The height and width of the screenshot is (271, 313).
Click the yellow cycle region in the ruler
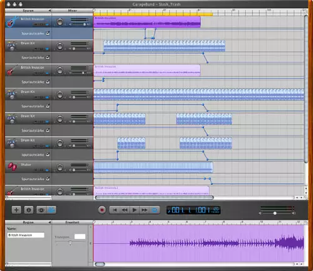153,14
